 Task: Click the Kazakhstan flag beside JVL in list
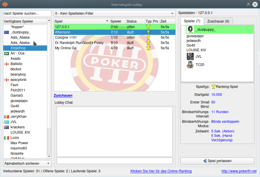(6, 122)
